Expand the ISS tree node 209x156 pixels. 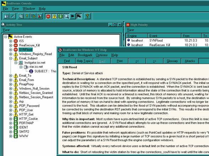pyautogui.click(x=11, y=41)
